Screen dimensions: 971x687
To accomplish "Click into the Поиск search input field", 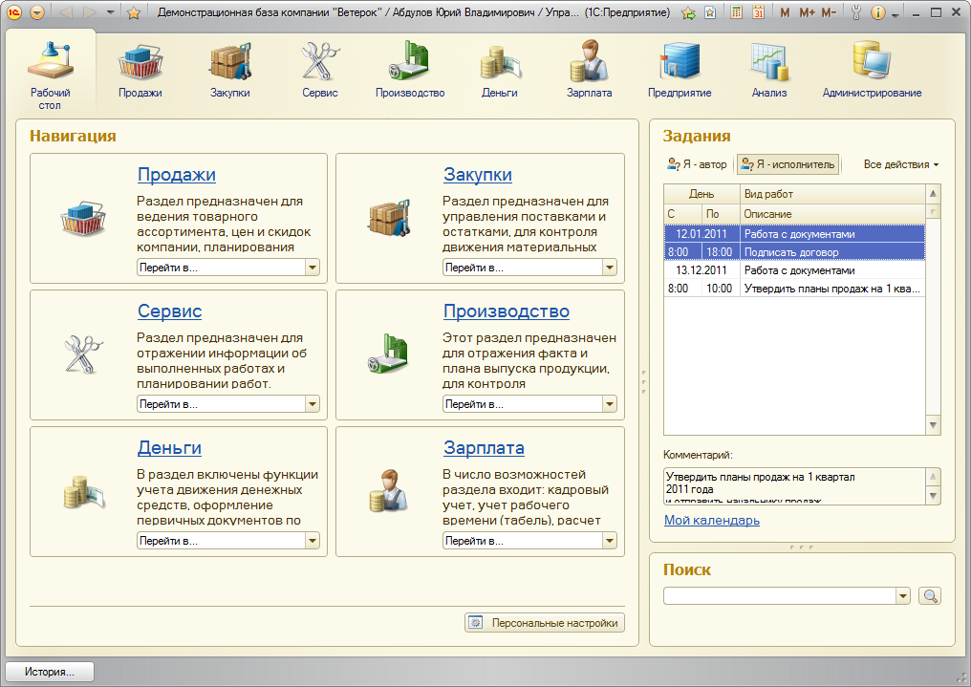I will point(779,596).
